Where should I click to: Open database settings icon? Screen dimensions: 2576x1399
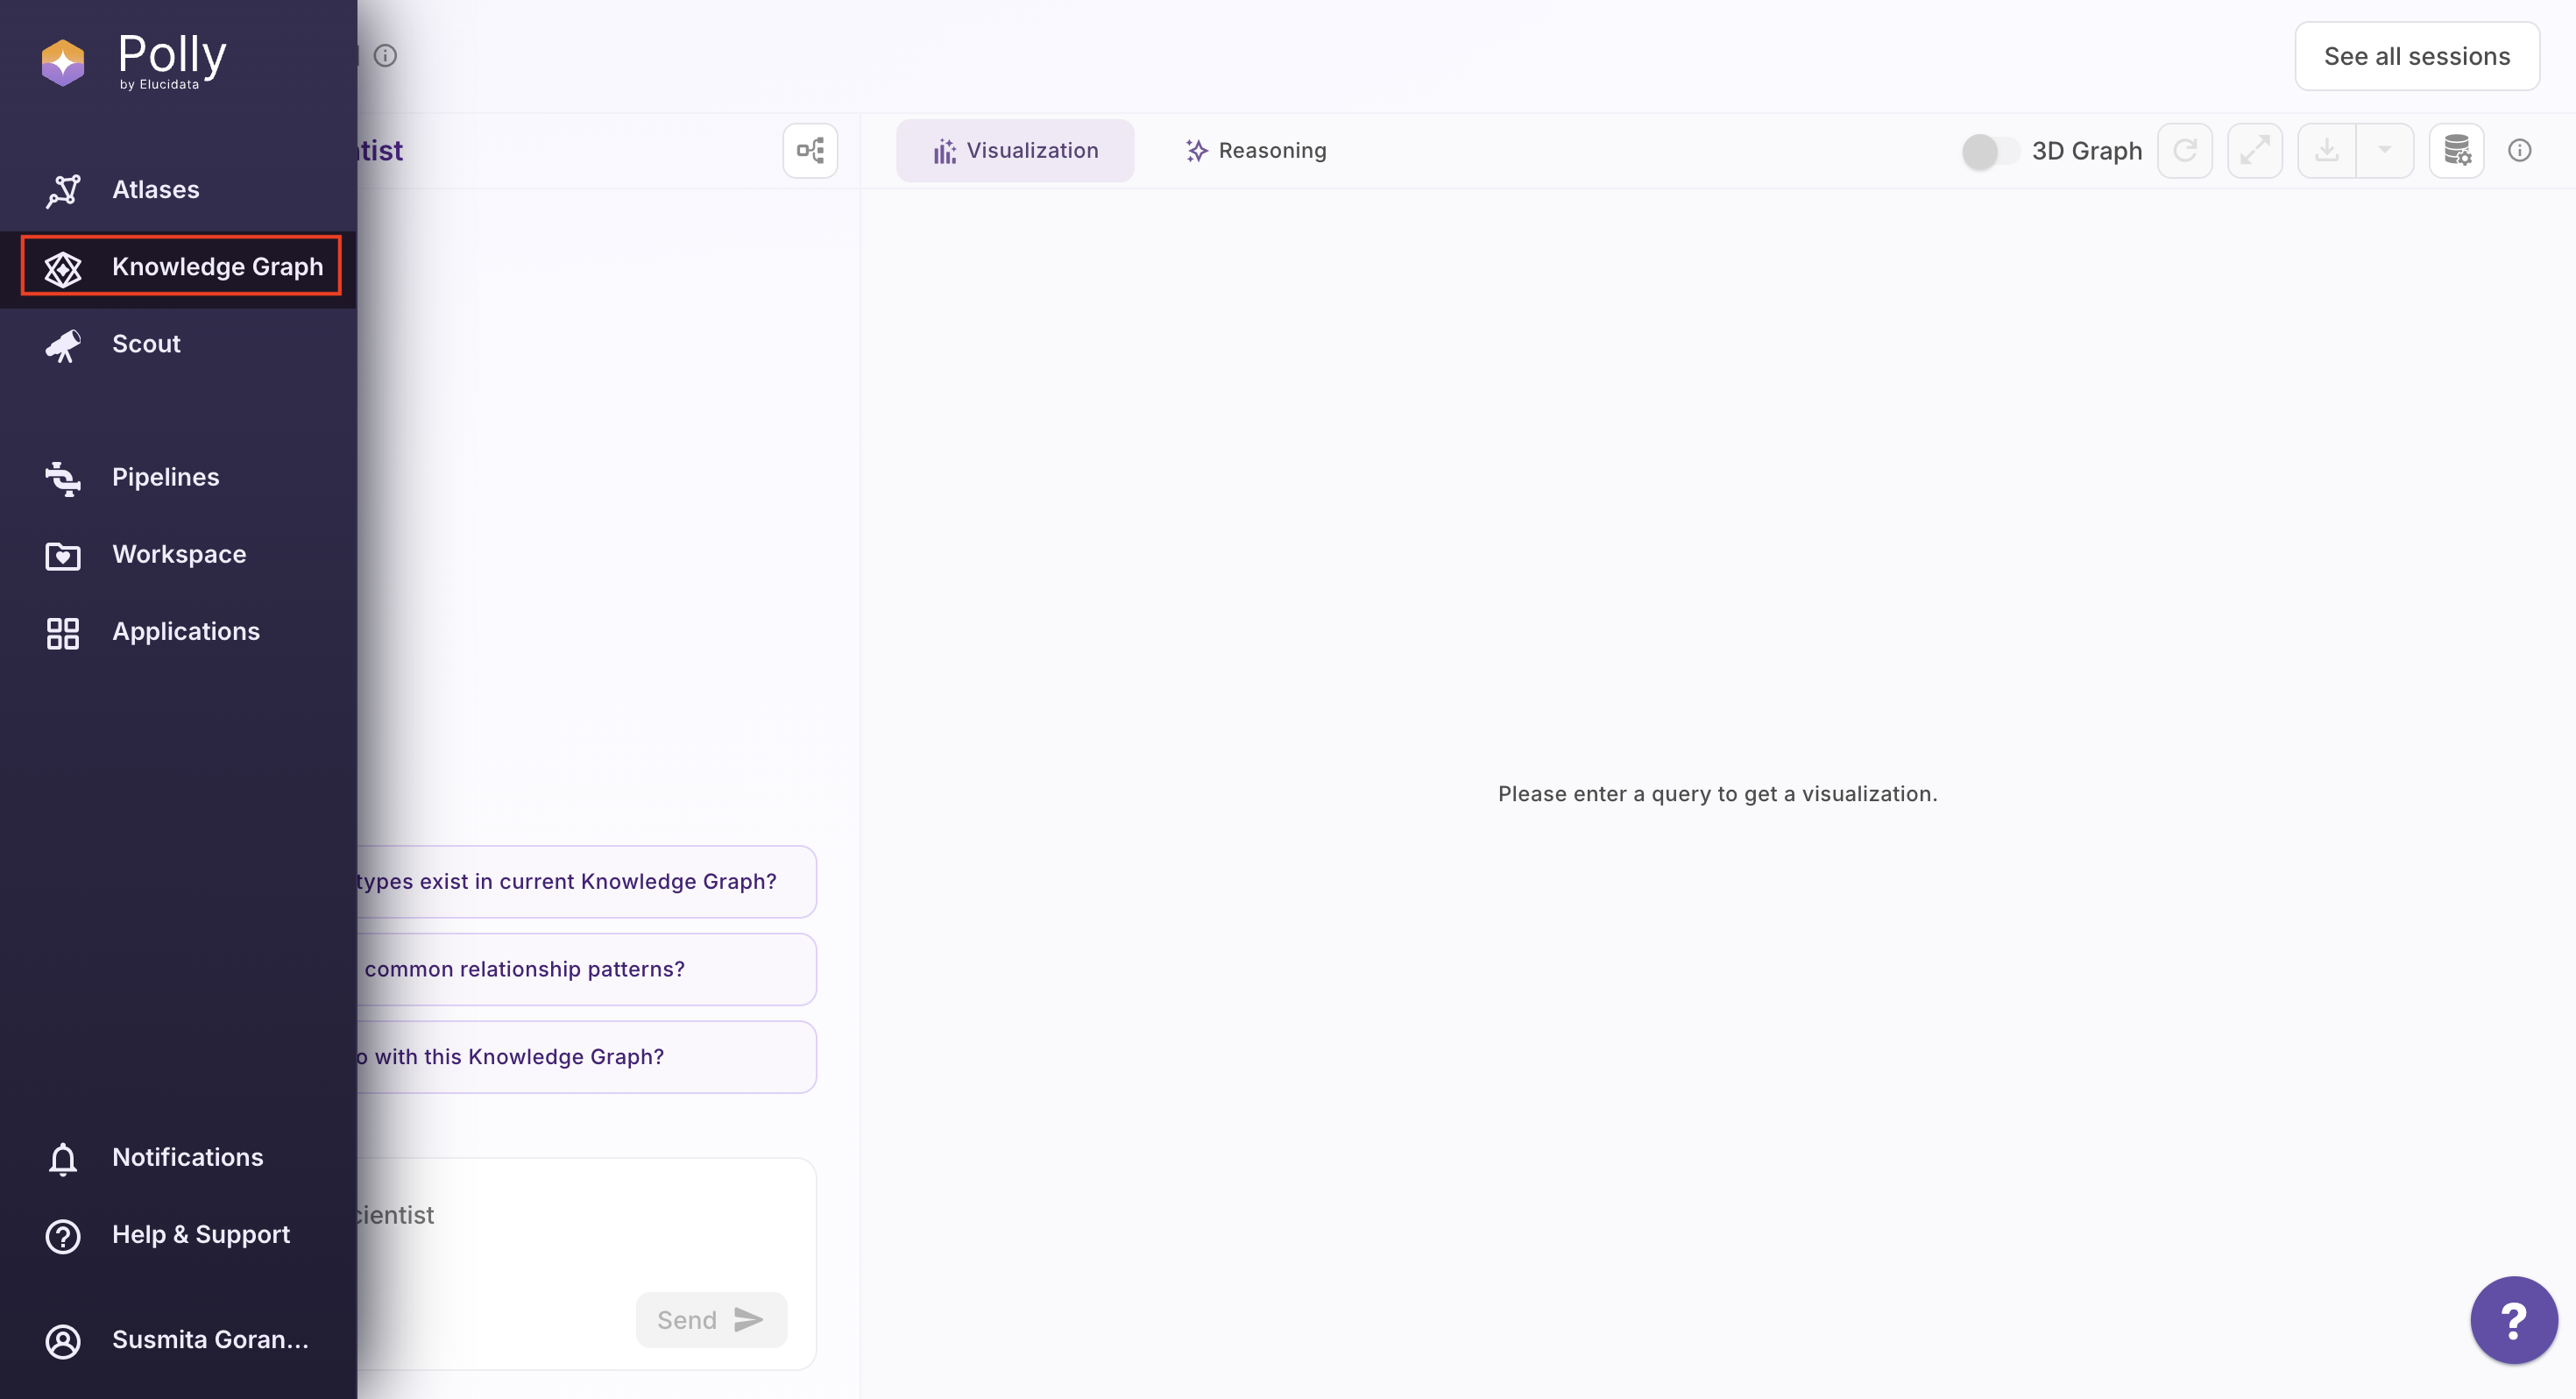point(2456,151)
